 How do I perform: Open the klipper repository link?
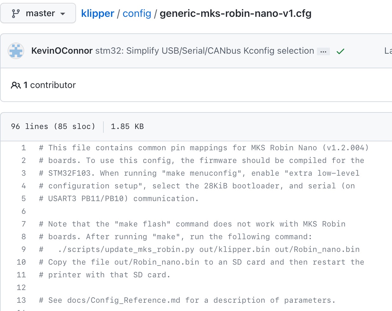(x=98, y=13)
